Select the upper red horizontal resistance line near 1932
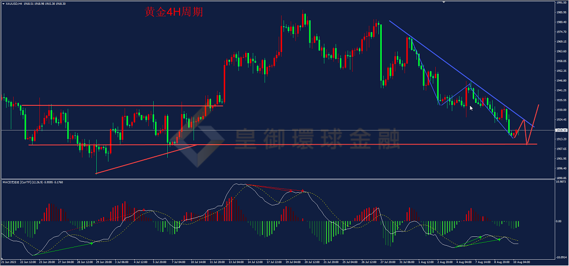 pos(122,105)
